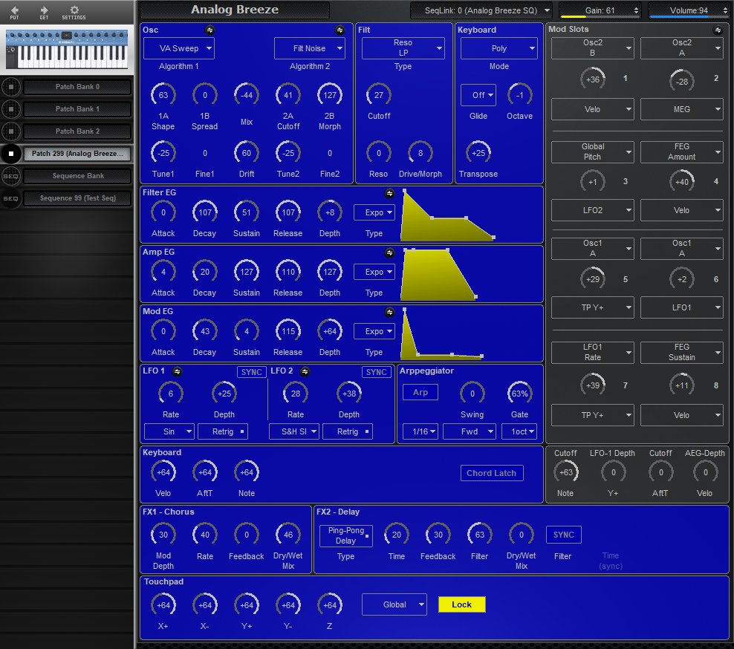This screenshot has height=649, width=734.
Task: Select Sequence 99 (Test Seq)
Action: tap(78, 198)
